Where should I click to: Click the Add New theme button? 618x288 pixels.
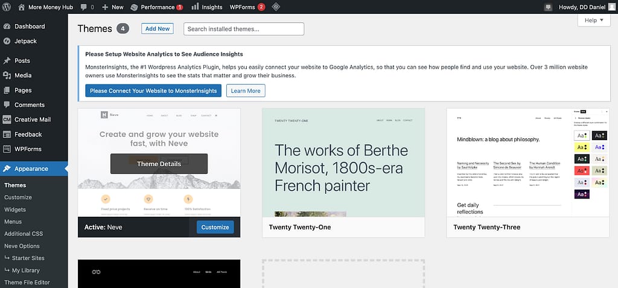[x=157, y=29]
